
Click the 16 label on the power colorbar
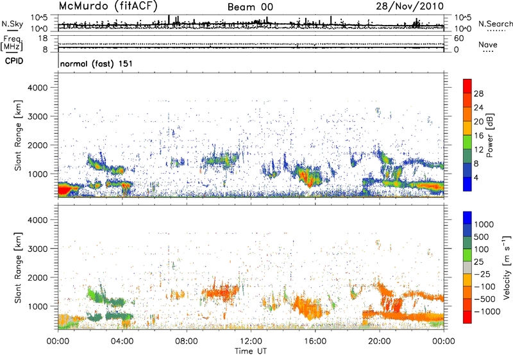pyautogui.click(x=478, y=136)
